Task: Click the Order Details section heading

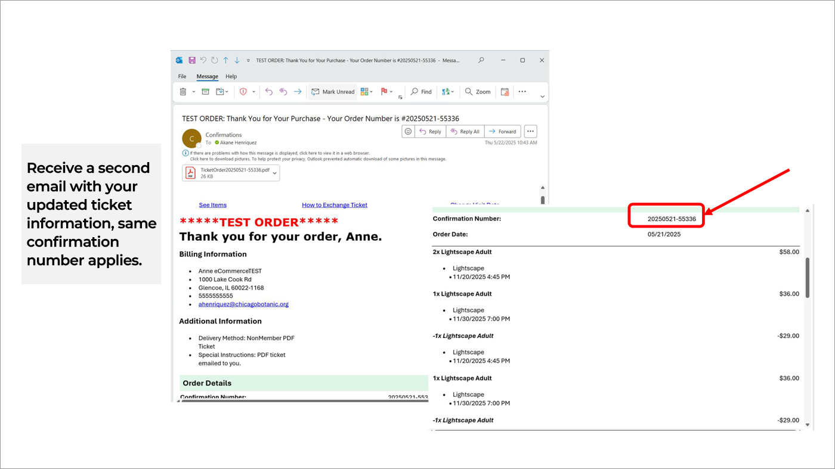Action: pos(207,383)
